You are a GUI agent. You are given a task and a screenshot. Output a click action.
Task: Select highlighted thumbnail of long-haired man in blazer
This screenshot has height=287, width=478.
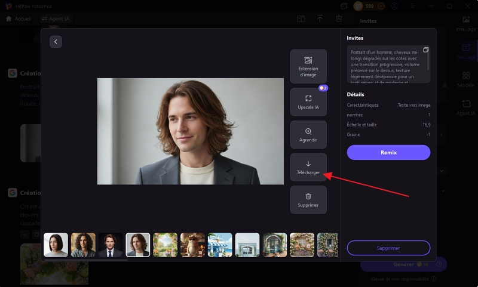coord(138,245)
